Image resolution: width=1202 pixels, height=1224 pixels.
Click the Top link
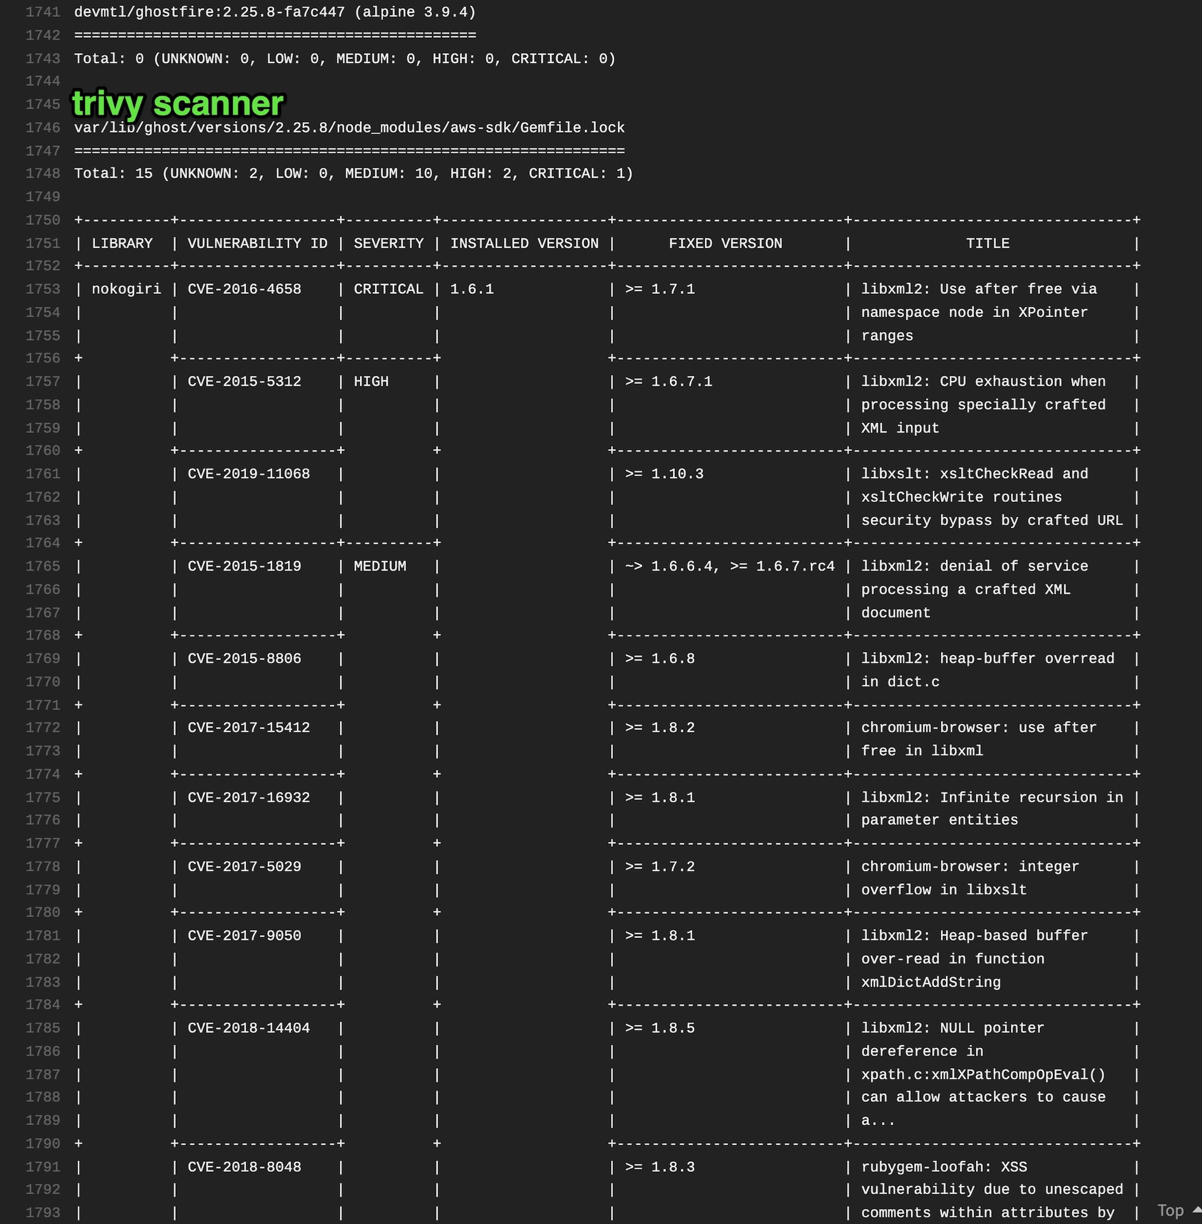(x=1178, y=1210)
